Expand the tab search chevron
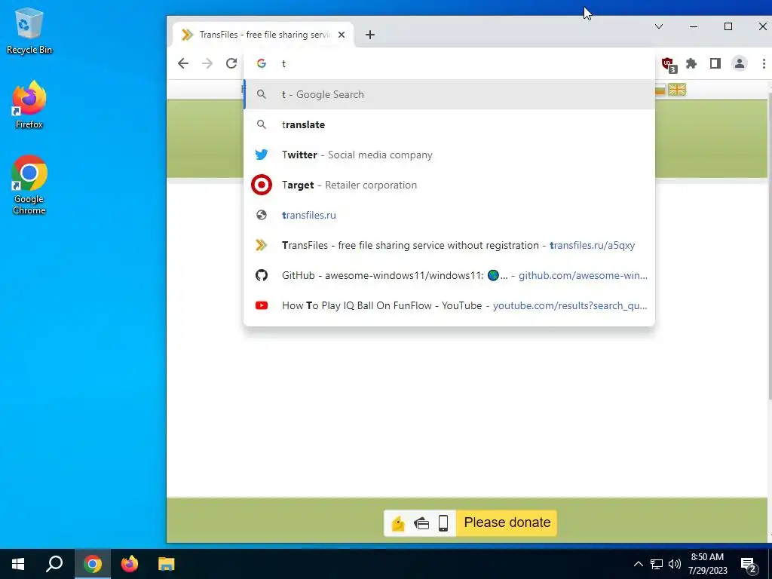 click(659, 26)
